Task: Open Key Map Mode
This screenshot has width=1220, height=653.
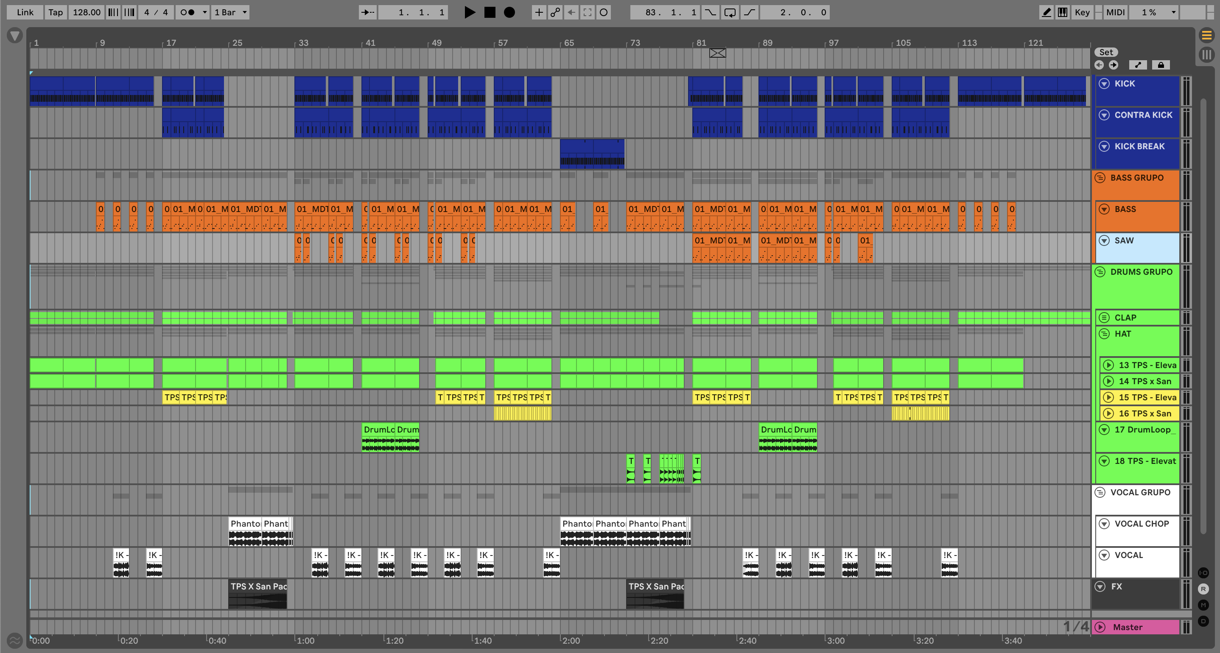Action: [x=1082, y=12]
